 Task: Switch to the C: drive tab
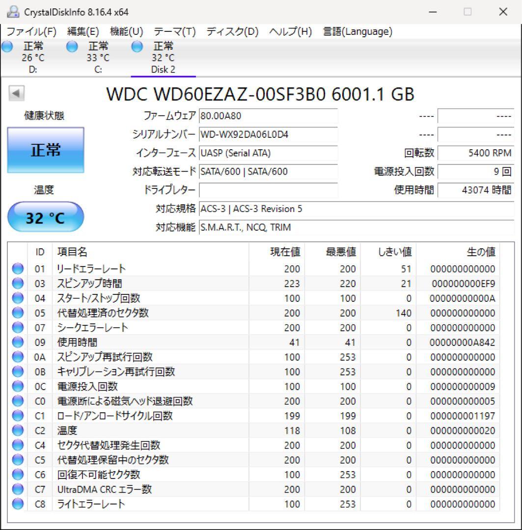pos(98,69)
